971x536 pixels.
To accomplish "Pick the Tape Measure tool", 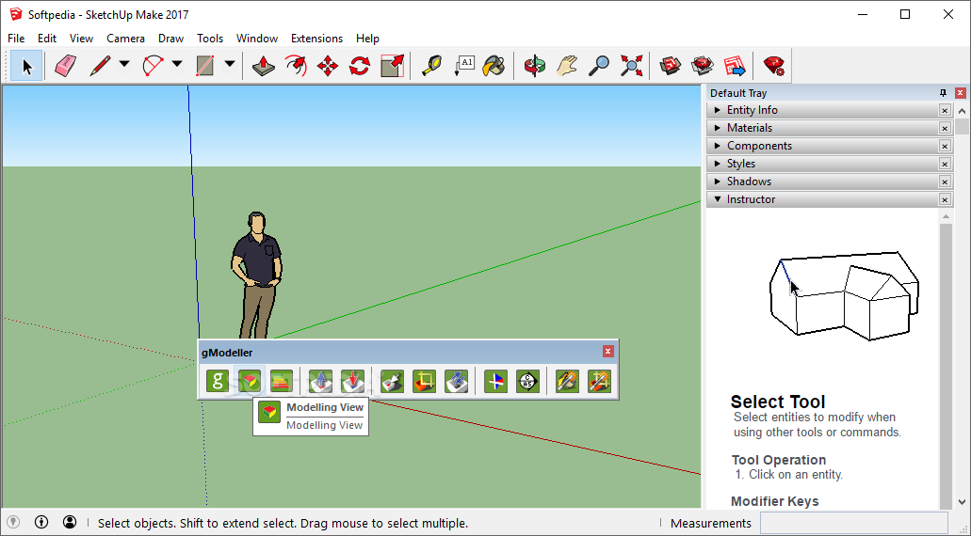I will [x=431, y=66].
